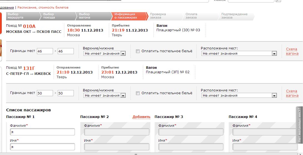303x155 pixels.
Task: Return to the 'Выбор поезда' step
Action: 57,16
